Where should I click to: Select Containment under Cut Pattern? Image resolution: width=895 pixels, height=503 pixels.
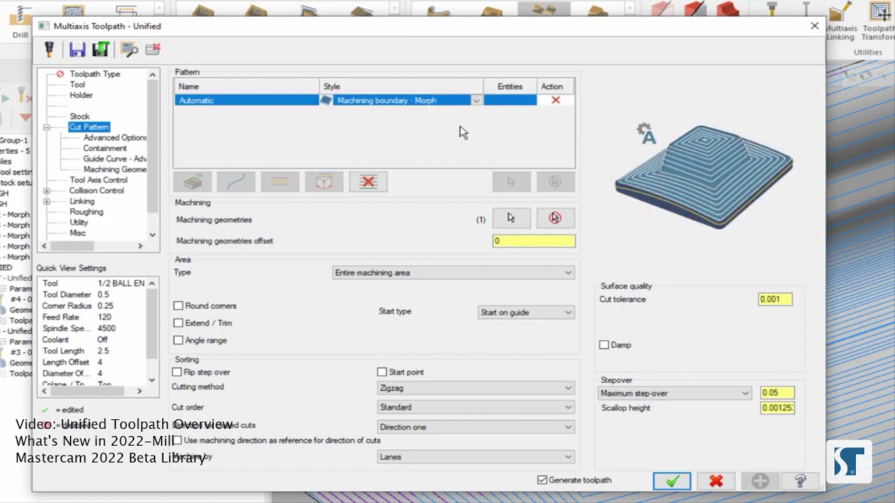[x=105, y=148]
